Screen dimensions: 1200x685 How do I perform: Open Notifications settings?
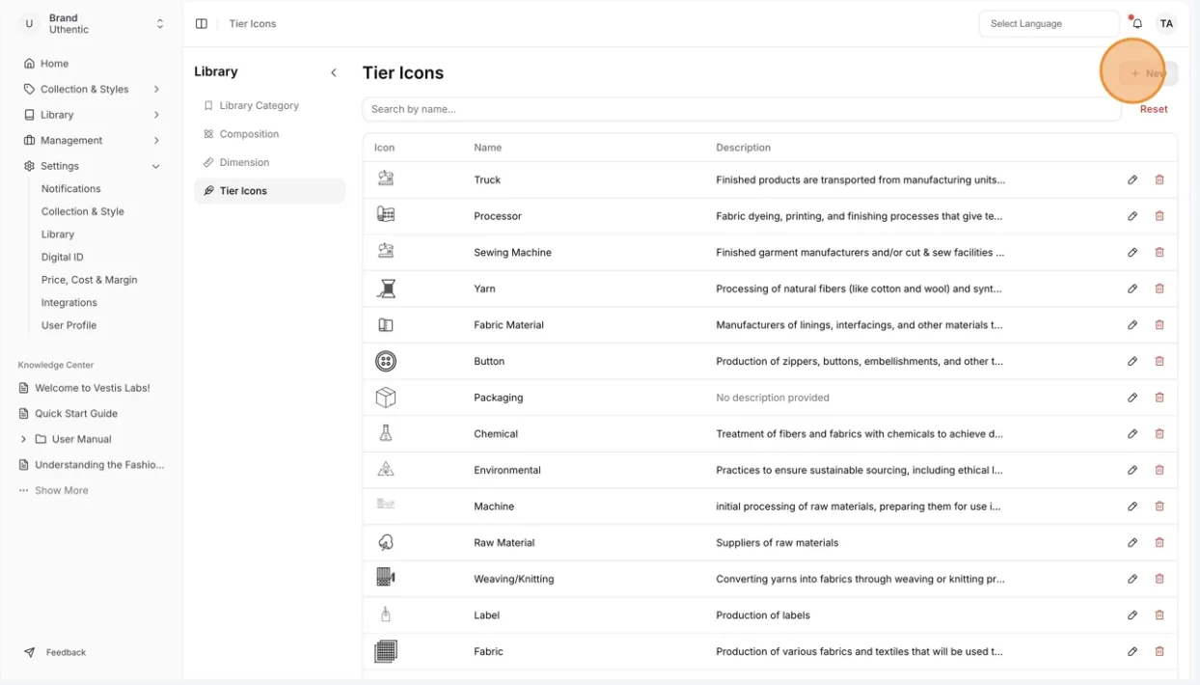coord(70,189)
